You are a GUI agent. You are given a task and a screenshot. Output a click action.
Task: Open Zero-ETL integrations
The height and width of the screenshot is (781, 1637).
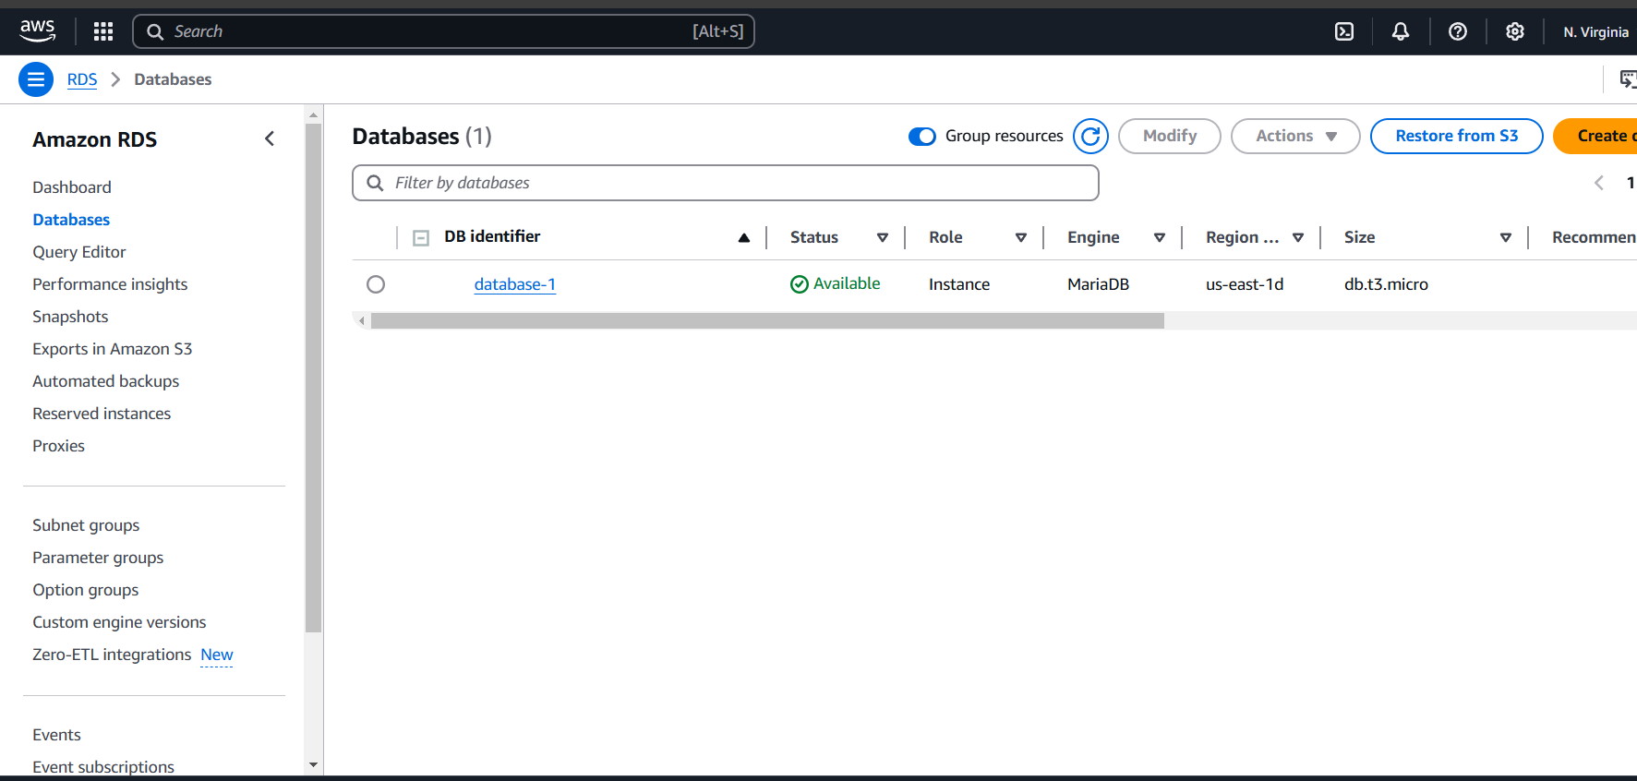[x=112, y=655]
